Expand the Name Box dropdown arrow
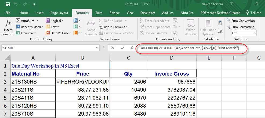Image resolution: width=265 pixels, height=118 pixels. coord(97,48)
